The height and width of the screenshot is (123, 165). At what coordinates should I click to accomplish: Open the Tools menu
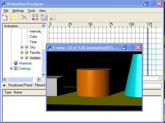[x=32, y=11]
